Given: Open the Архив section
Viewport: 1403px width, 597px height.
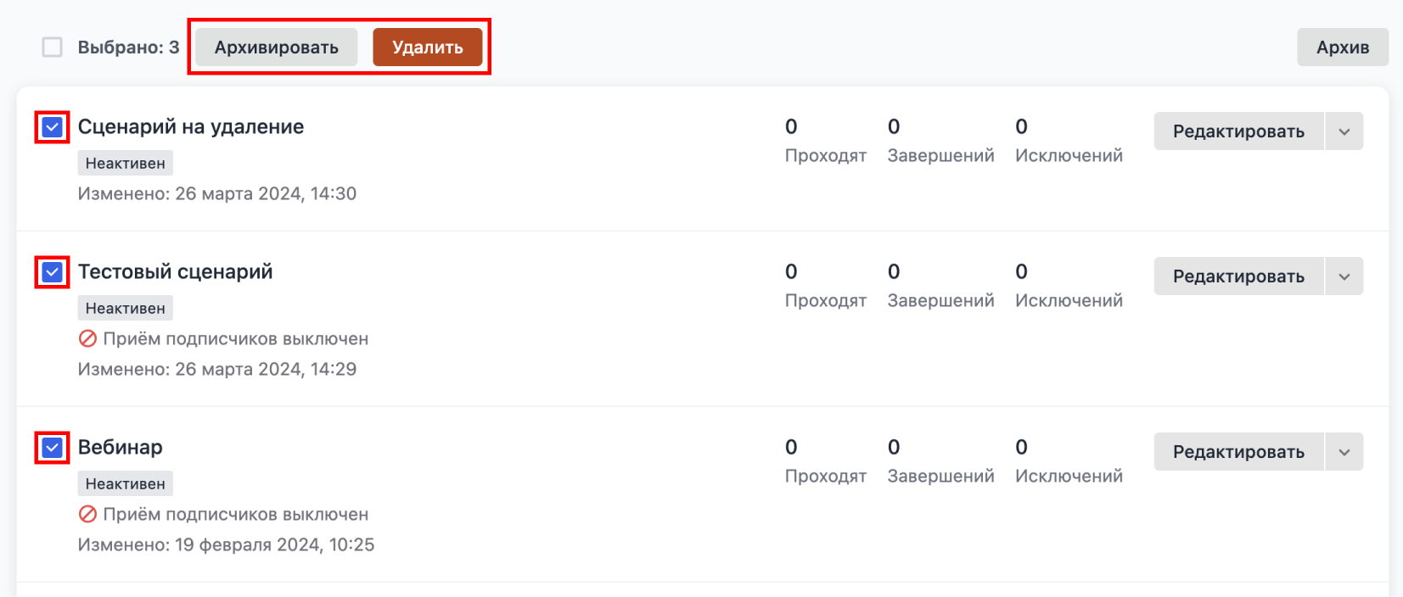Looking at the screenshot, I should [x=1342, y=47].
